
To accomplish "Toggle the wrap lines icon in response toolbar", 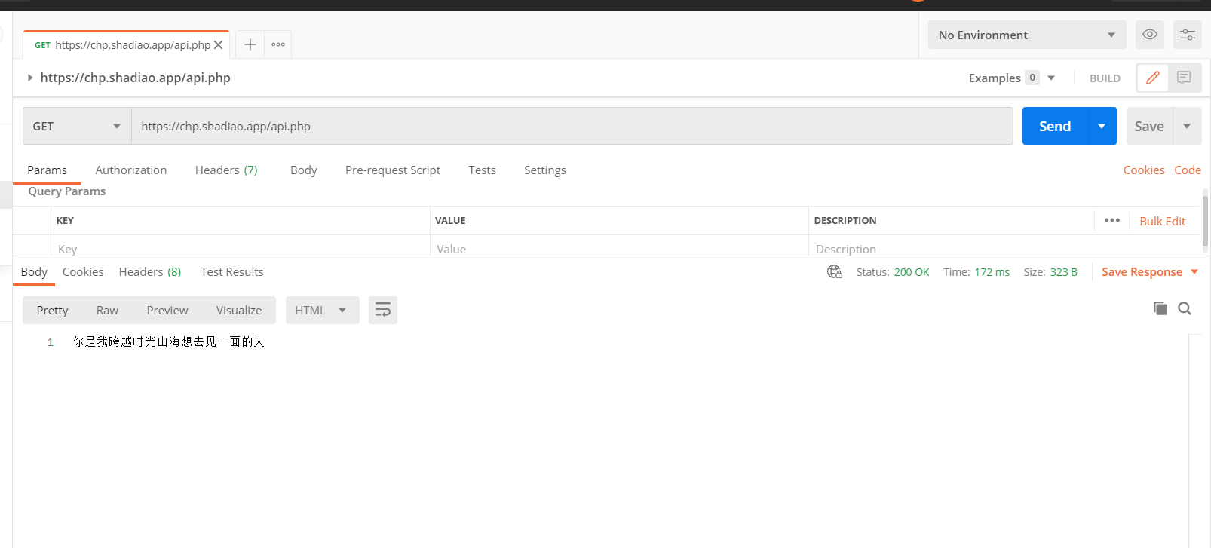I will tap(383, 310).
